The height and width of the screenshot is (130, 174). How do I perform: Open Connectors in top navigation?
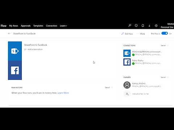51,26
